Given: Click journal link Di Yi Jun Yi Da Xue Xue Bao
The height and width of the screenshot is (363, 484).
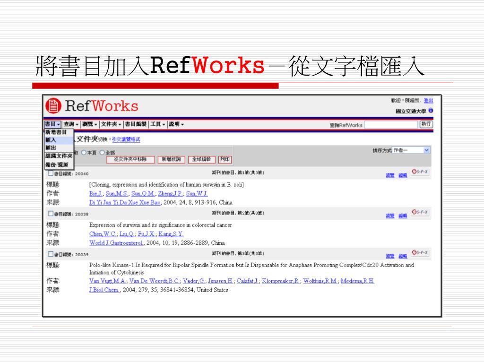Looking at the screenshot, I should [125, 202].
